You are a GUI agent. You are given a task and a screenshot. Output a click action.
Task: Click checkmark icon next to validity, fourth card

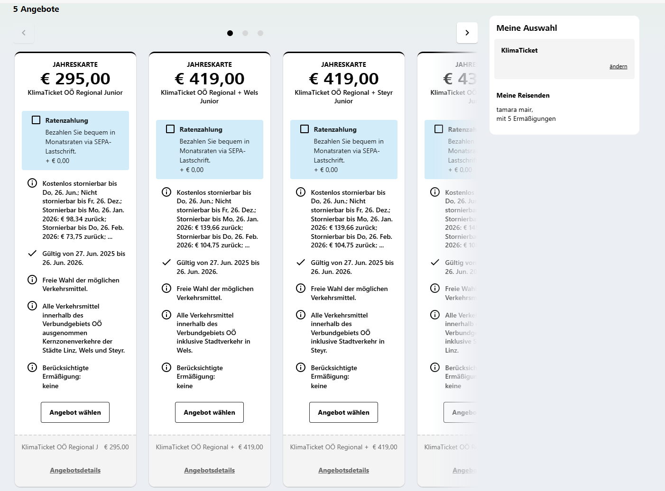(x=435, y=262)
